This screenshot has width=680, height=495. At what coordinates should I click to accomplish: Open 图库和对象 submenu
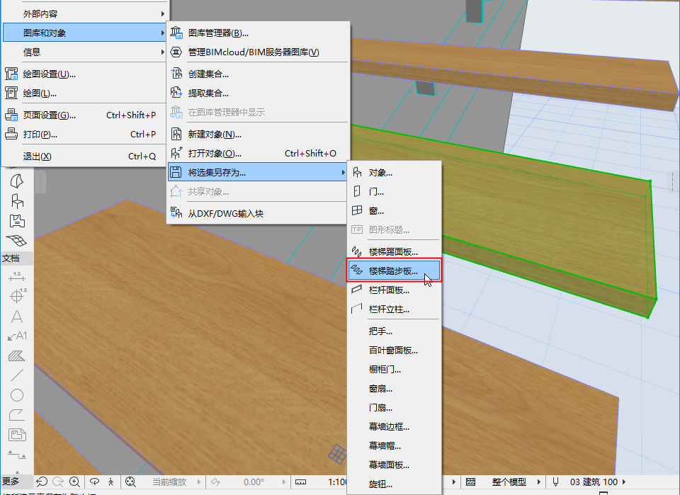tap(84, 33)
